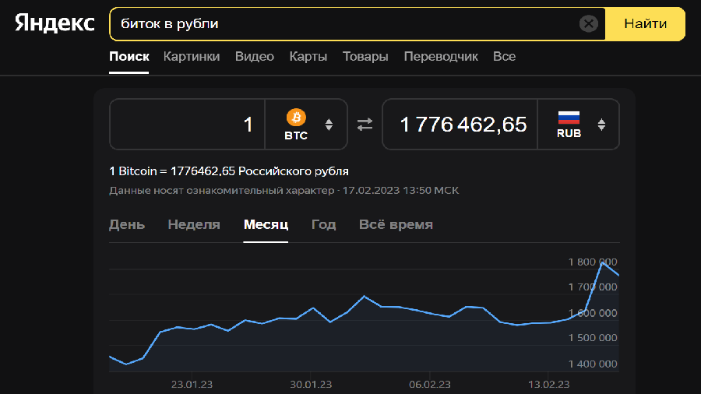Click the BTC amount input field

point(188,125)
